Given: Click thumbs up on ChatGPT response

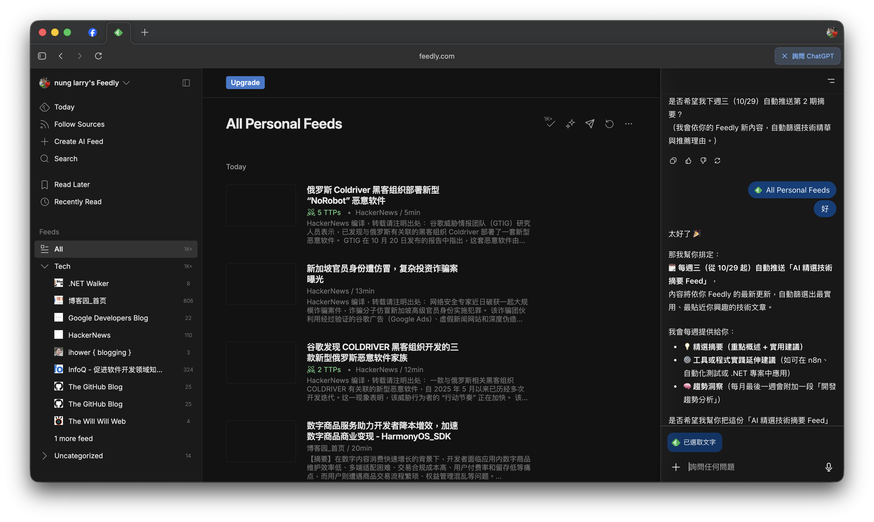Looking at the screenshot, I should pos(688,161).
